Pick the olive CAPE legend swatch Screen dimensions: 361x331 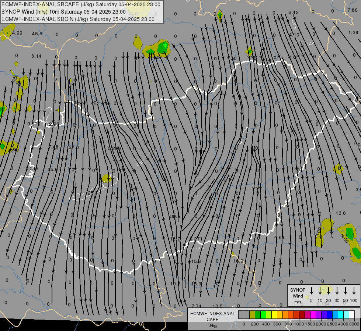[252, 315]
